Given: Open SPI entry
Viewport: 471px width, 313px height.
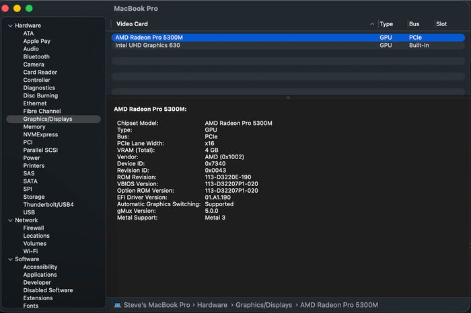Looking at the screenshot, I should [x=28, y=189].
